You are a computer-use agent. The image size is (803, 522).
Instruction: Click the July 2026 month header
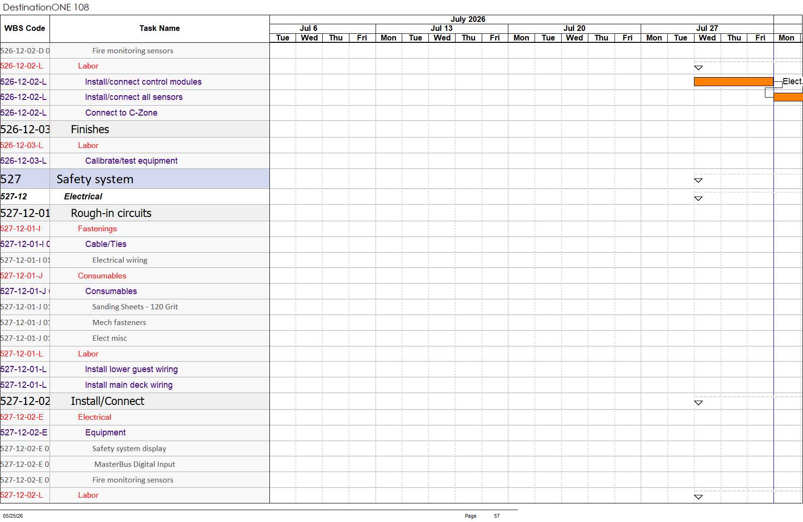[x=468, y=20]
